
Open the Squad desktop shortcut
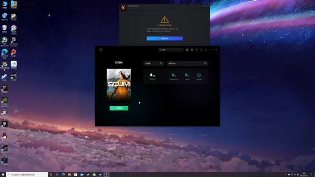click(x=14, y=17)
